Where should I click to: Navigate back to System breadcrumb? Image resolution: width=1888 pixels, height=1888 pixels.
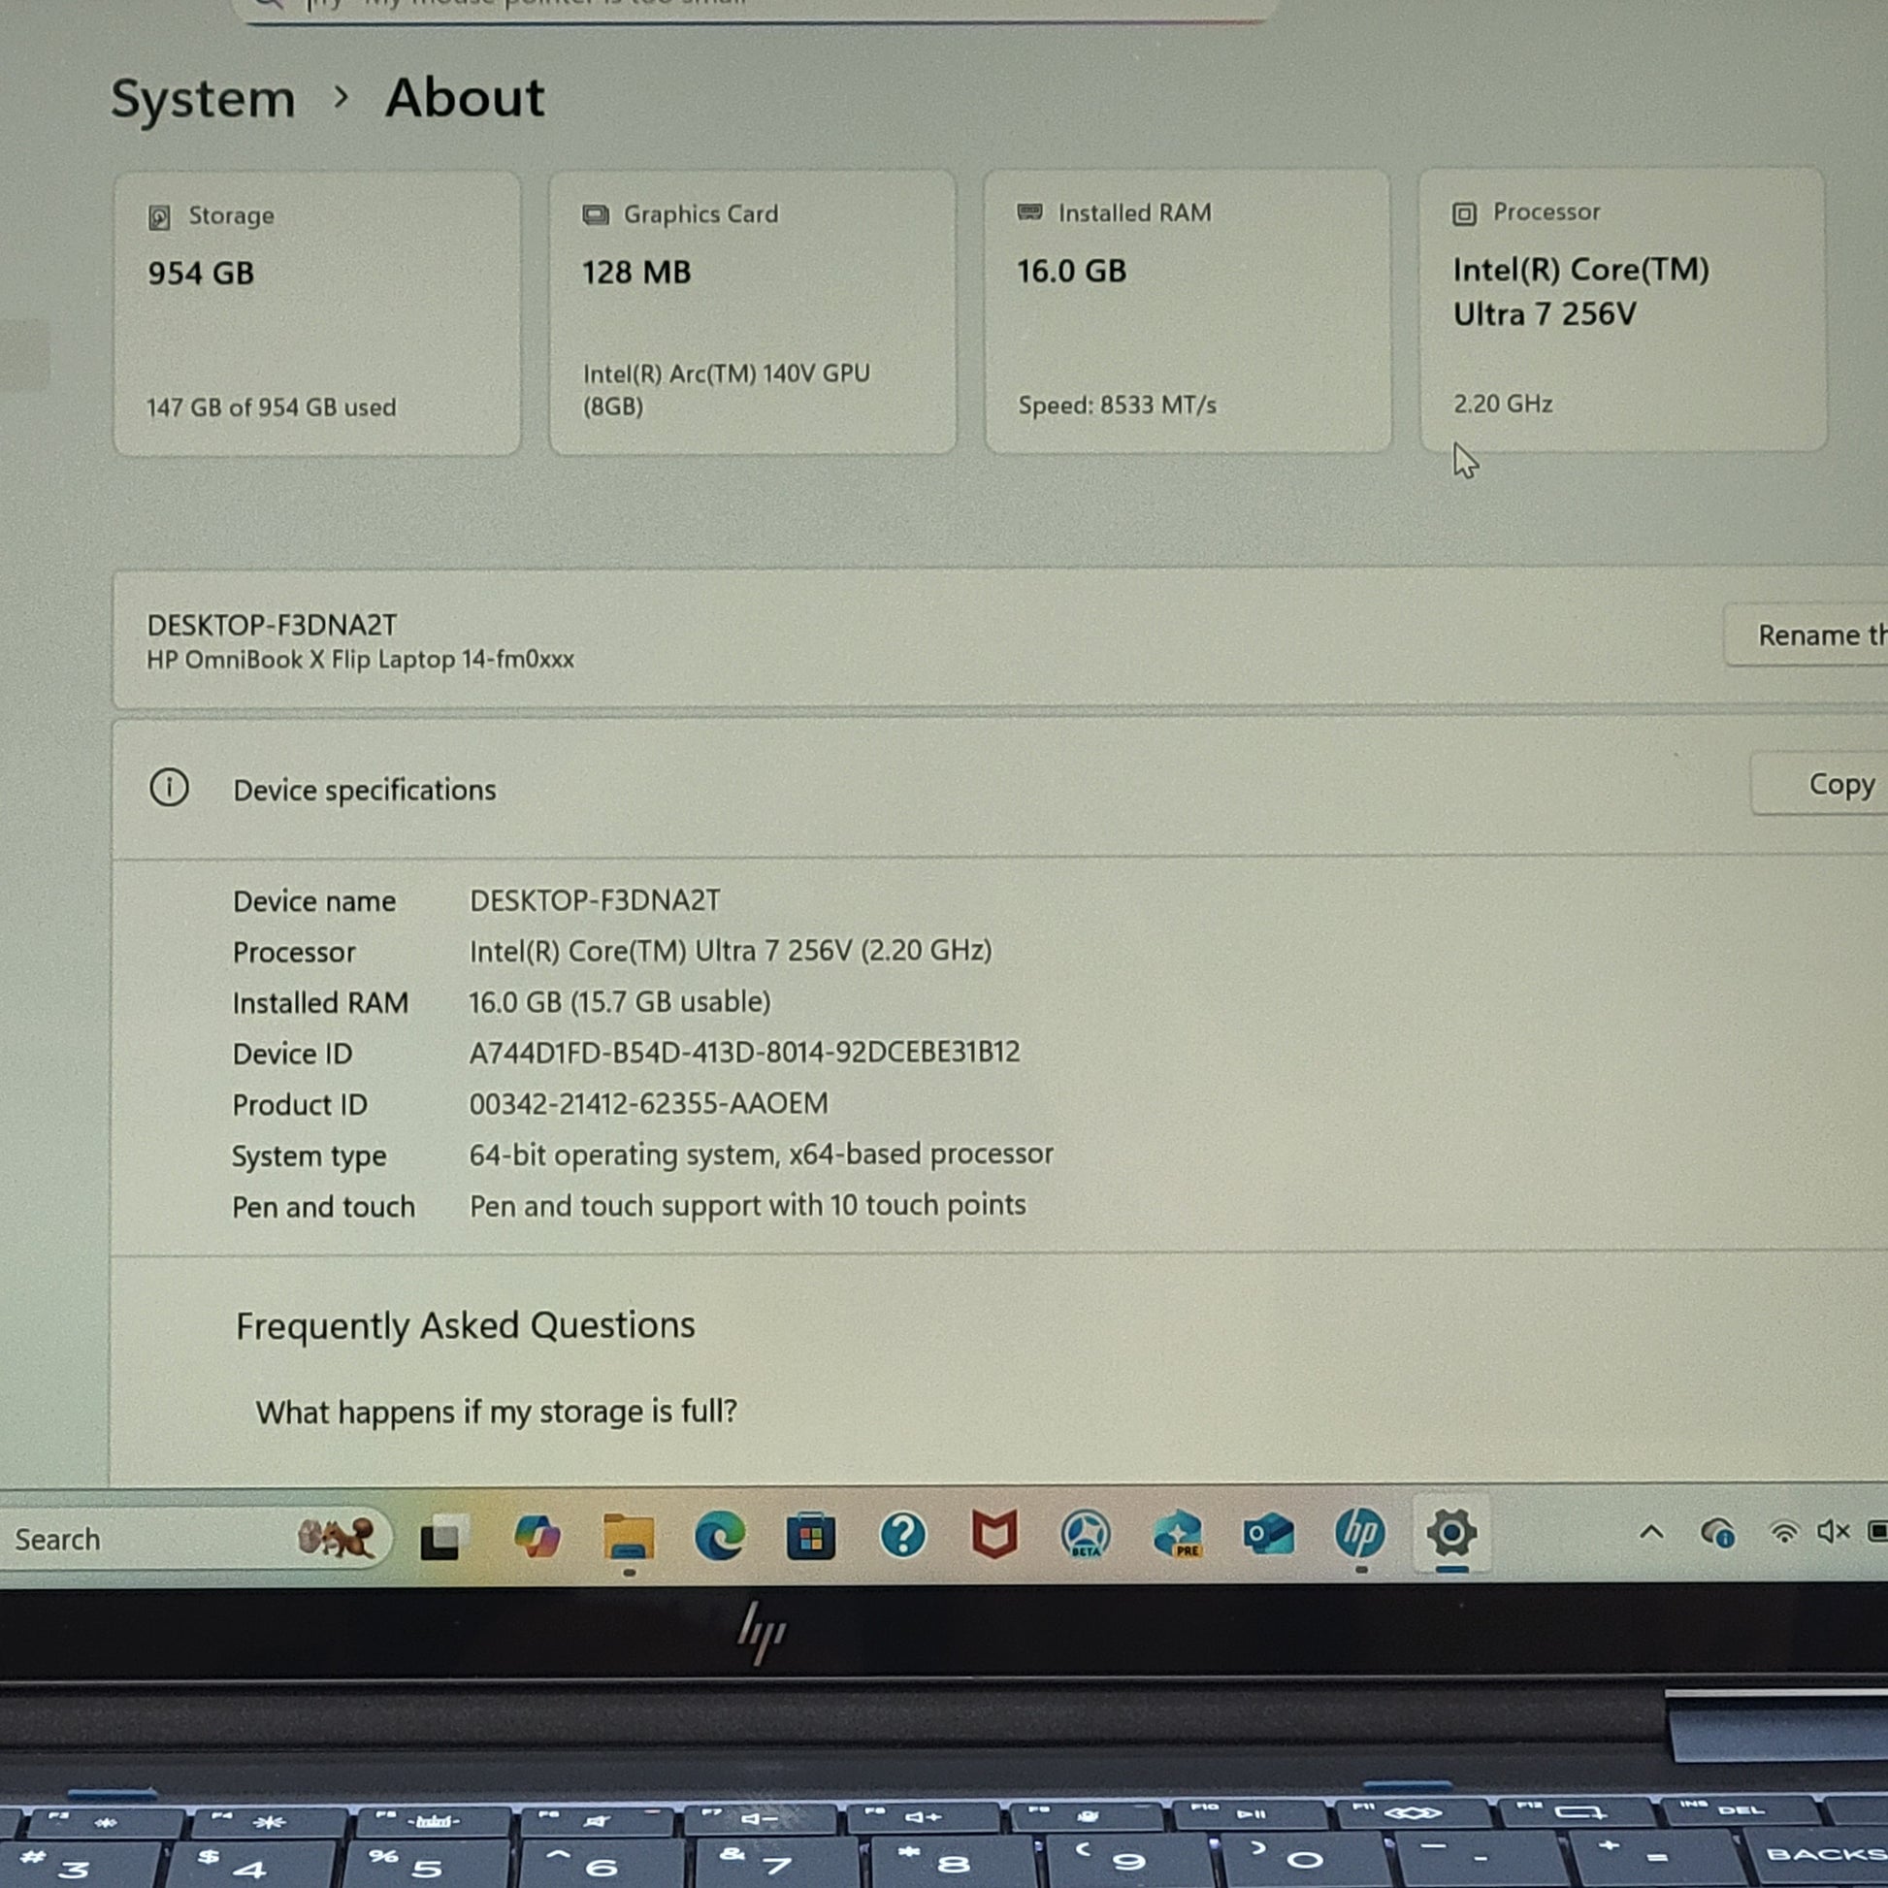click(202, 100)
